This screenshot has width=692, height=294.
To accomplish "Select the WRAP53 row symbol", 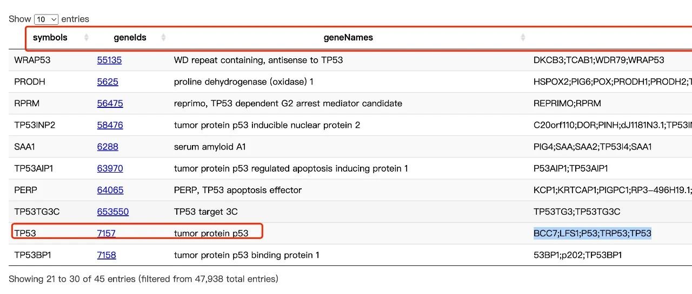I will pos(32,60).
